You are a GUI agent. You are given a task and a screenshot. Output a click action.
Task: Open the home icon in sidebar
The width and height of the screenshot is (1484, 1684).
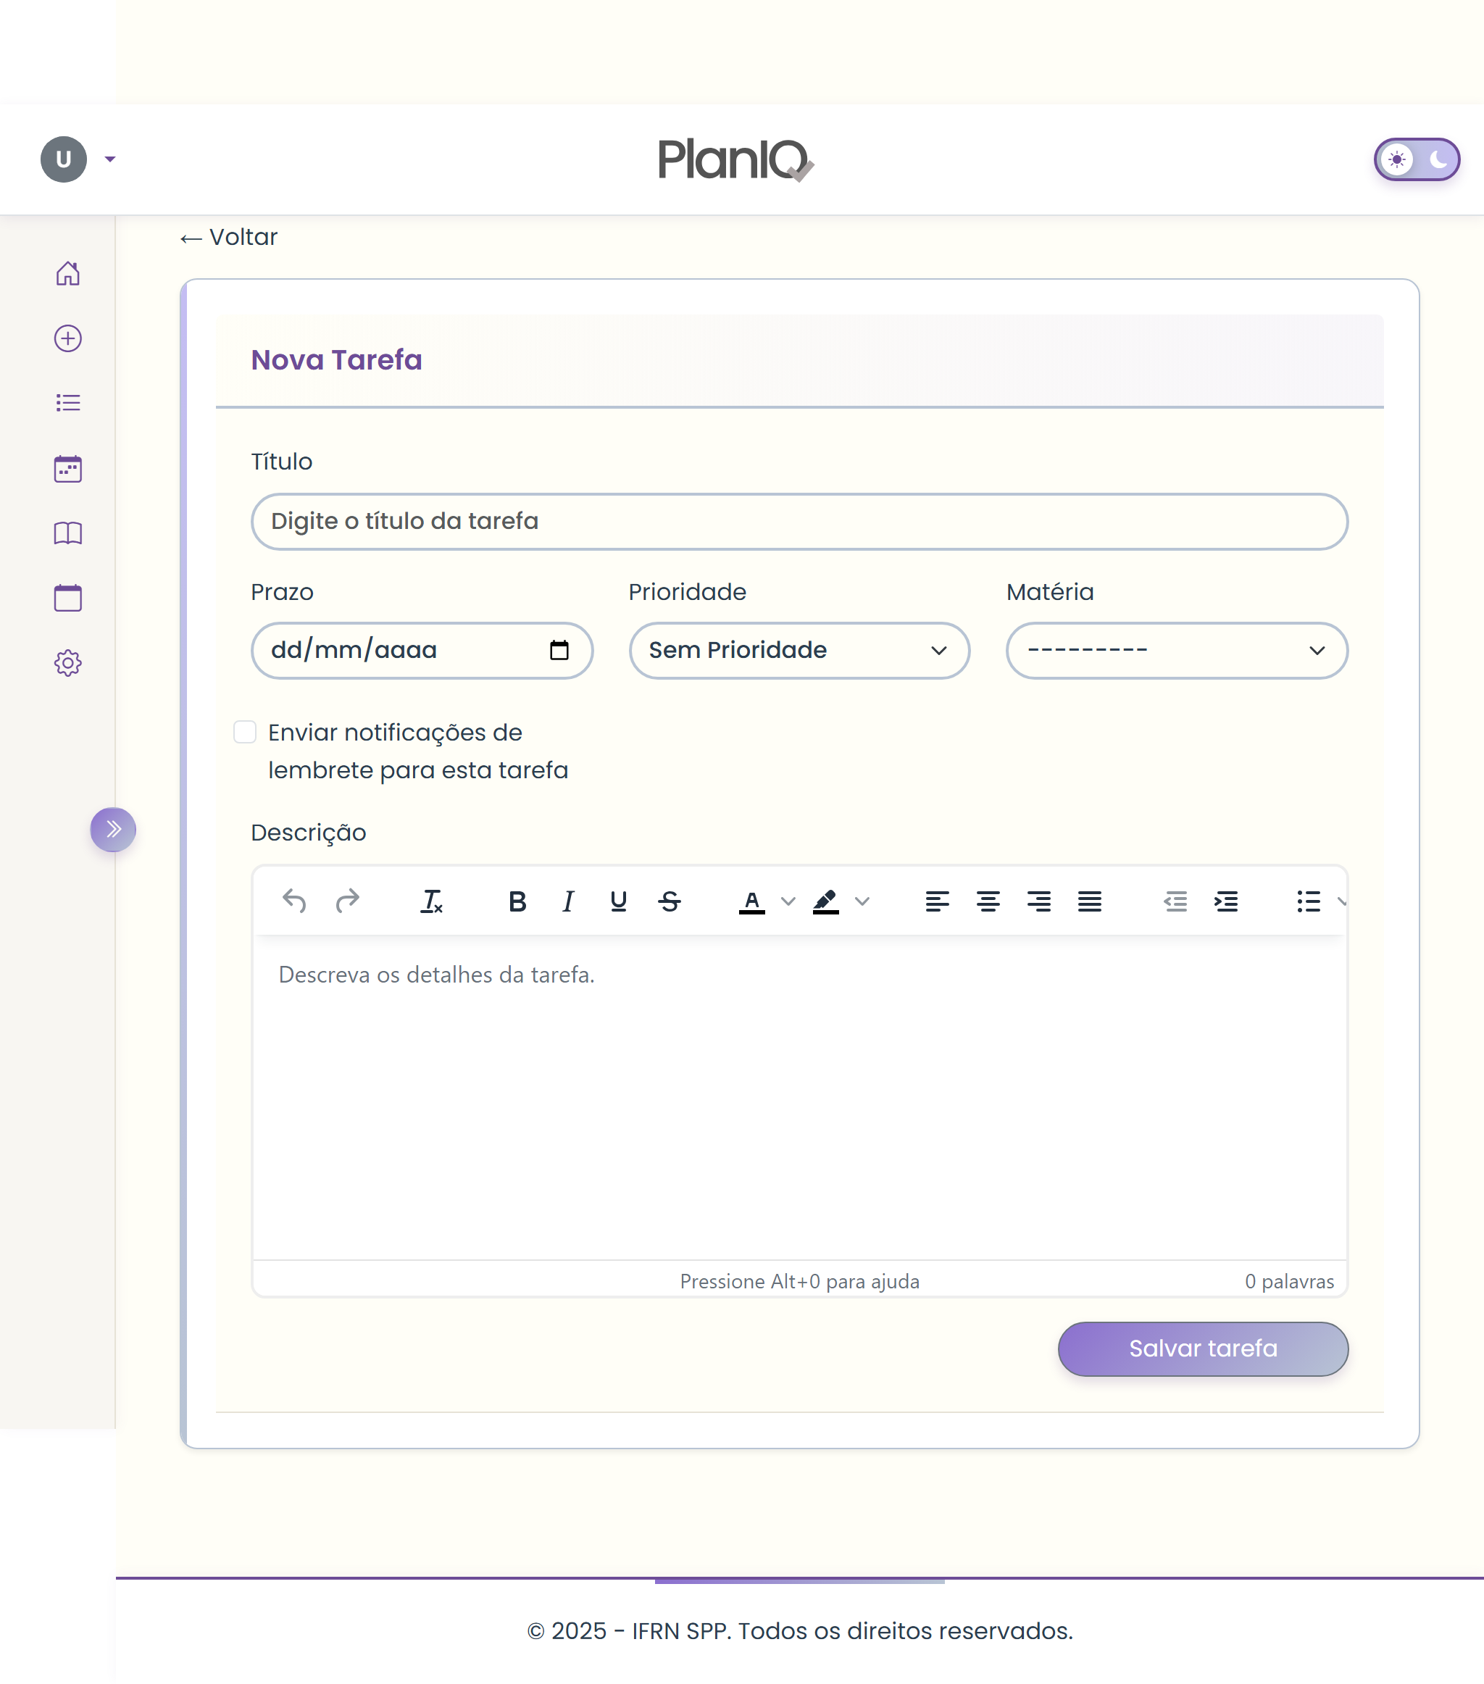point(67,273)
